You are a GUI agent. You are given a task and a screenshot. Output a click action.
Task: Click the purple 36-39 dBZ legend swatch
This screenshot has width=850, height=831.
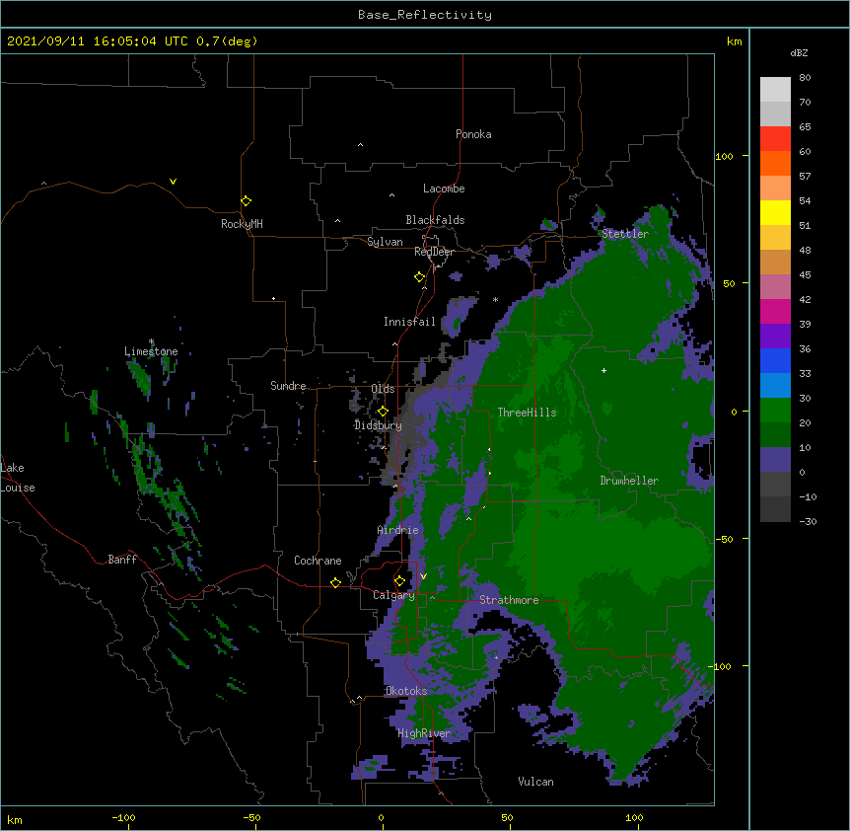coord(775,336)
